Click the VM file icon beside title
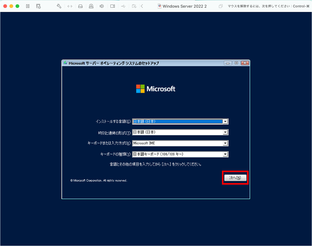This screenshot has height=246, width=312. pos(160,6)
